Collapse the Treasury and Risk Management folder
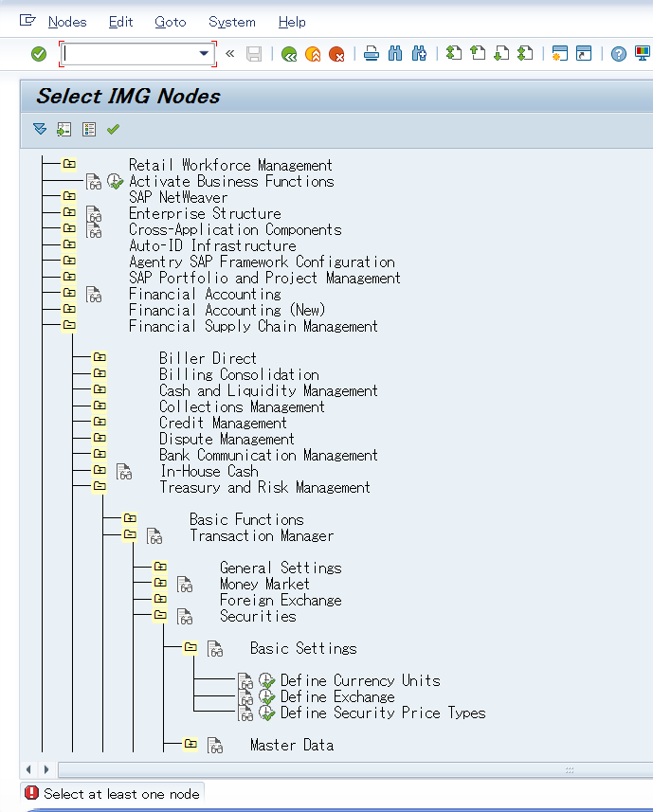The width and height of the screenshot is (653, 812). (x=100, y=486)
